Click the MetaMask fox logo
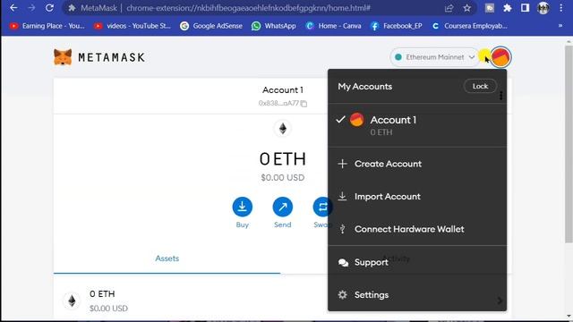Image resolution: width=573 pixels, height=322 pixels. [63, 57]
